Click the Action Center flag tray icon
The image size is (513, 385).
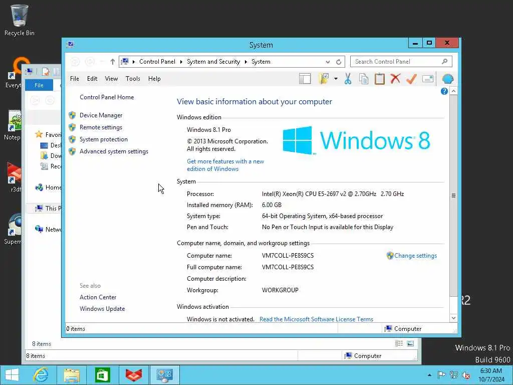pos(441,375)
